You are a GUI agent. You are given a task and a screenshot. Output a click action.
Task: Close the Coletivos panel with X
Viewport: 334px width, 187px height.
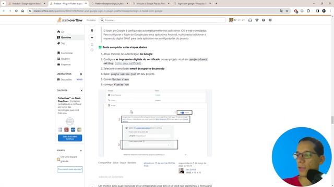[x=81, y=90]
